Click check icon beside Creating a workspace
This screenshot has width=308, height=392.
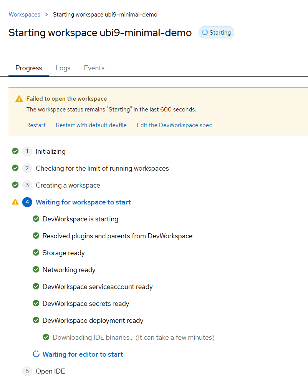[x=15, y=185]
